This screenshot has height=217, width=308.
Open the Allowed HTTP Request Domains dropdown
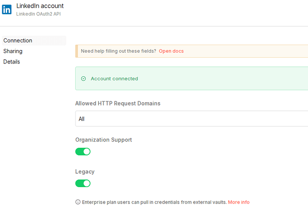click(191, 119)
